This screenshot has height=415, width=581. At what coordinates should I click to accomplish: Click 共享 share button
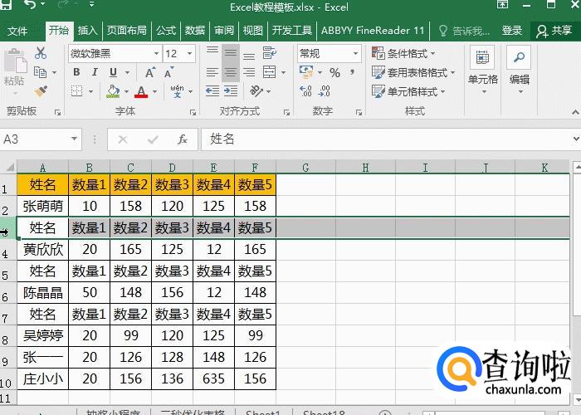pos(554,31)
